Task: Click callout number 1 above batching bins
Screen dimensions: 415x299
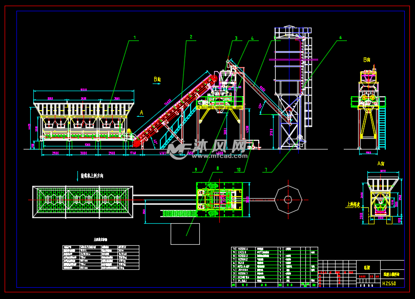Action: (135, 37)
